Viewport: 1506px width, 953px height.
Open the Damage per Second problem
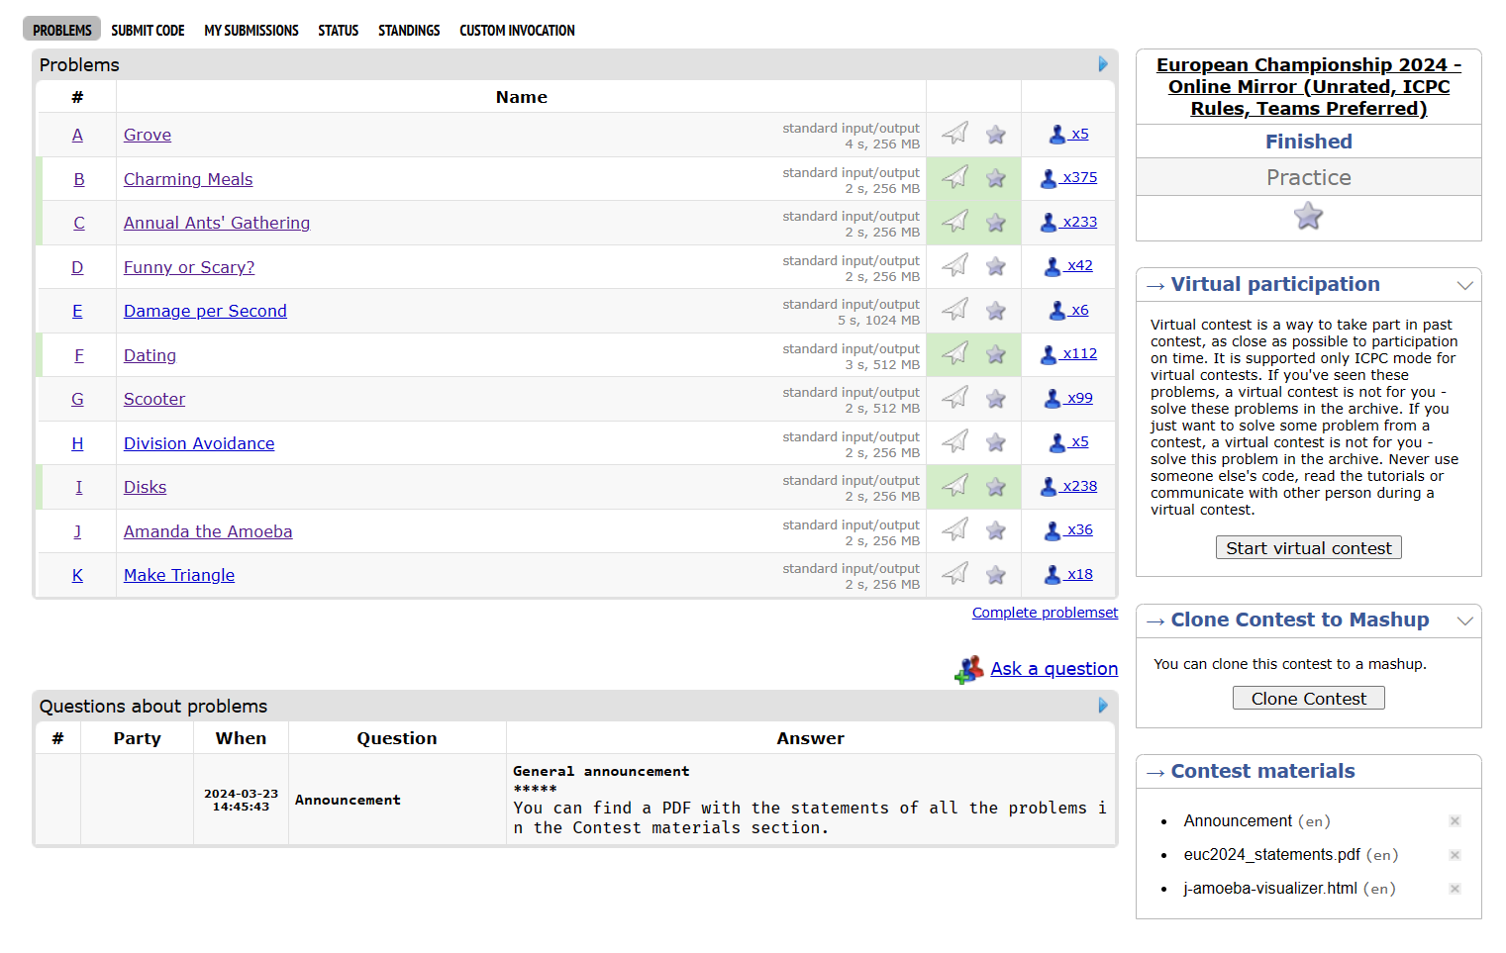tap(205, 311)
